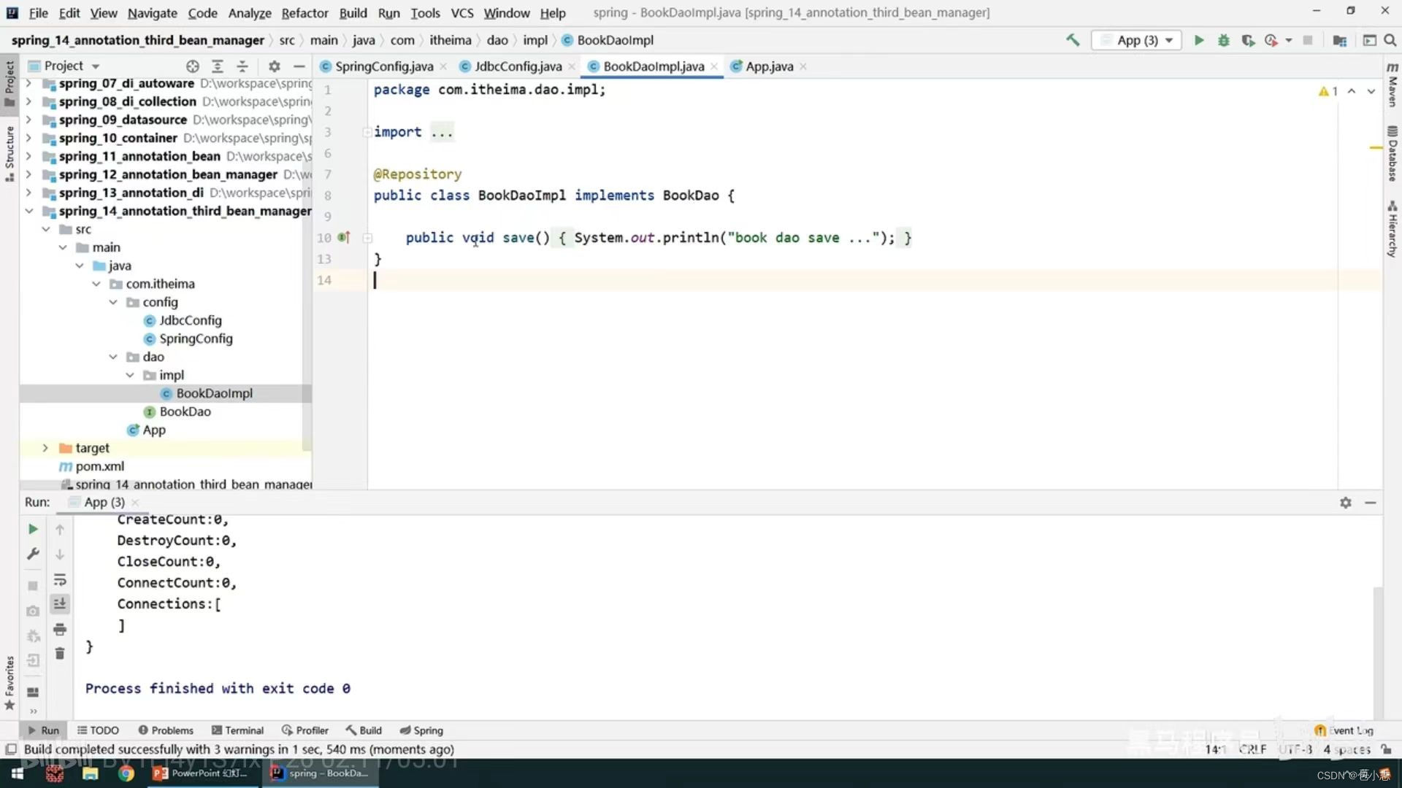Open the Spring tool window
Image resolution: width=1402 pixels, height=788 pixels.
(421, 730)
